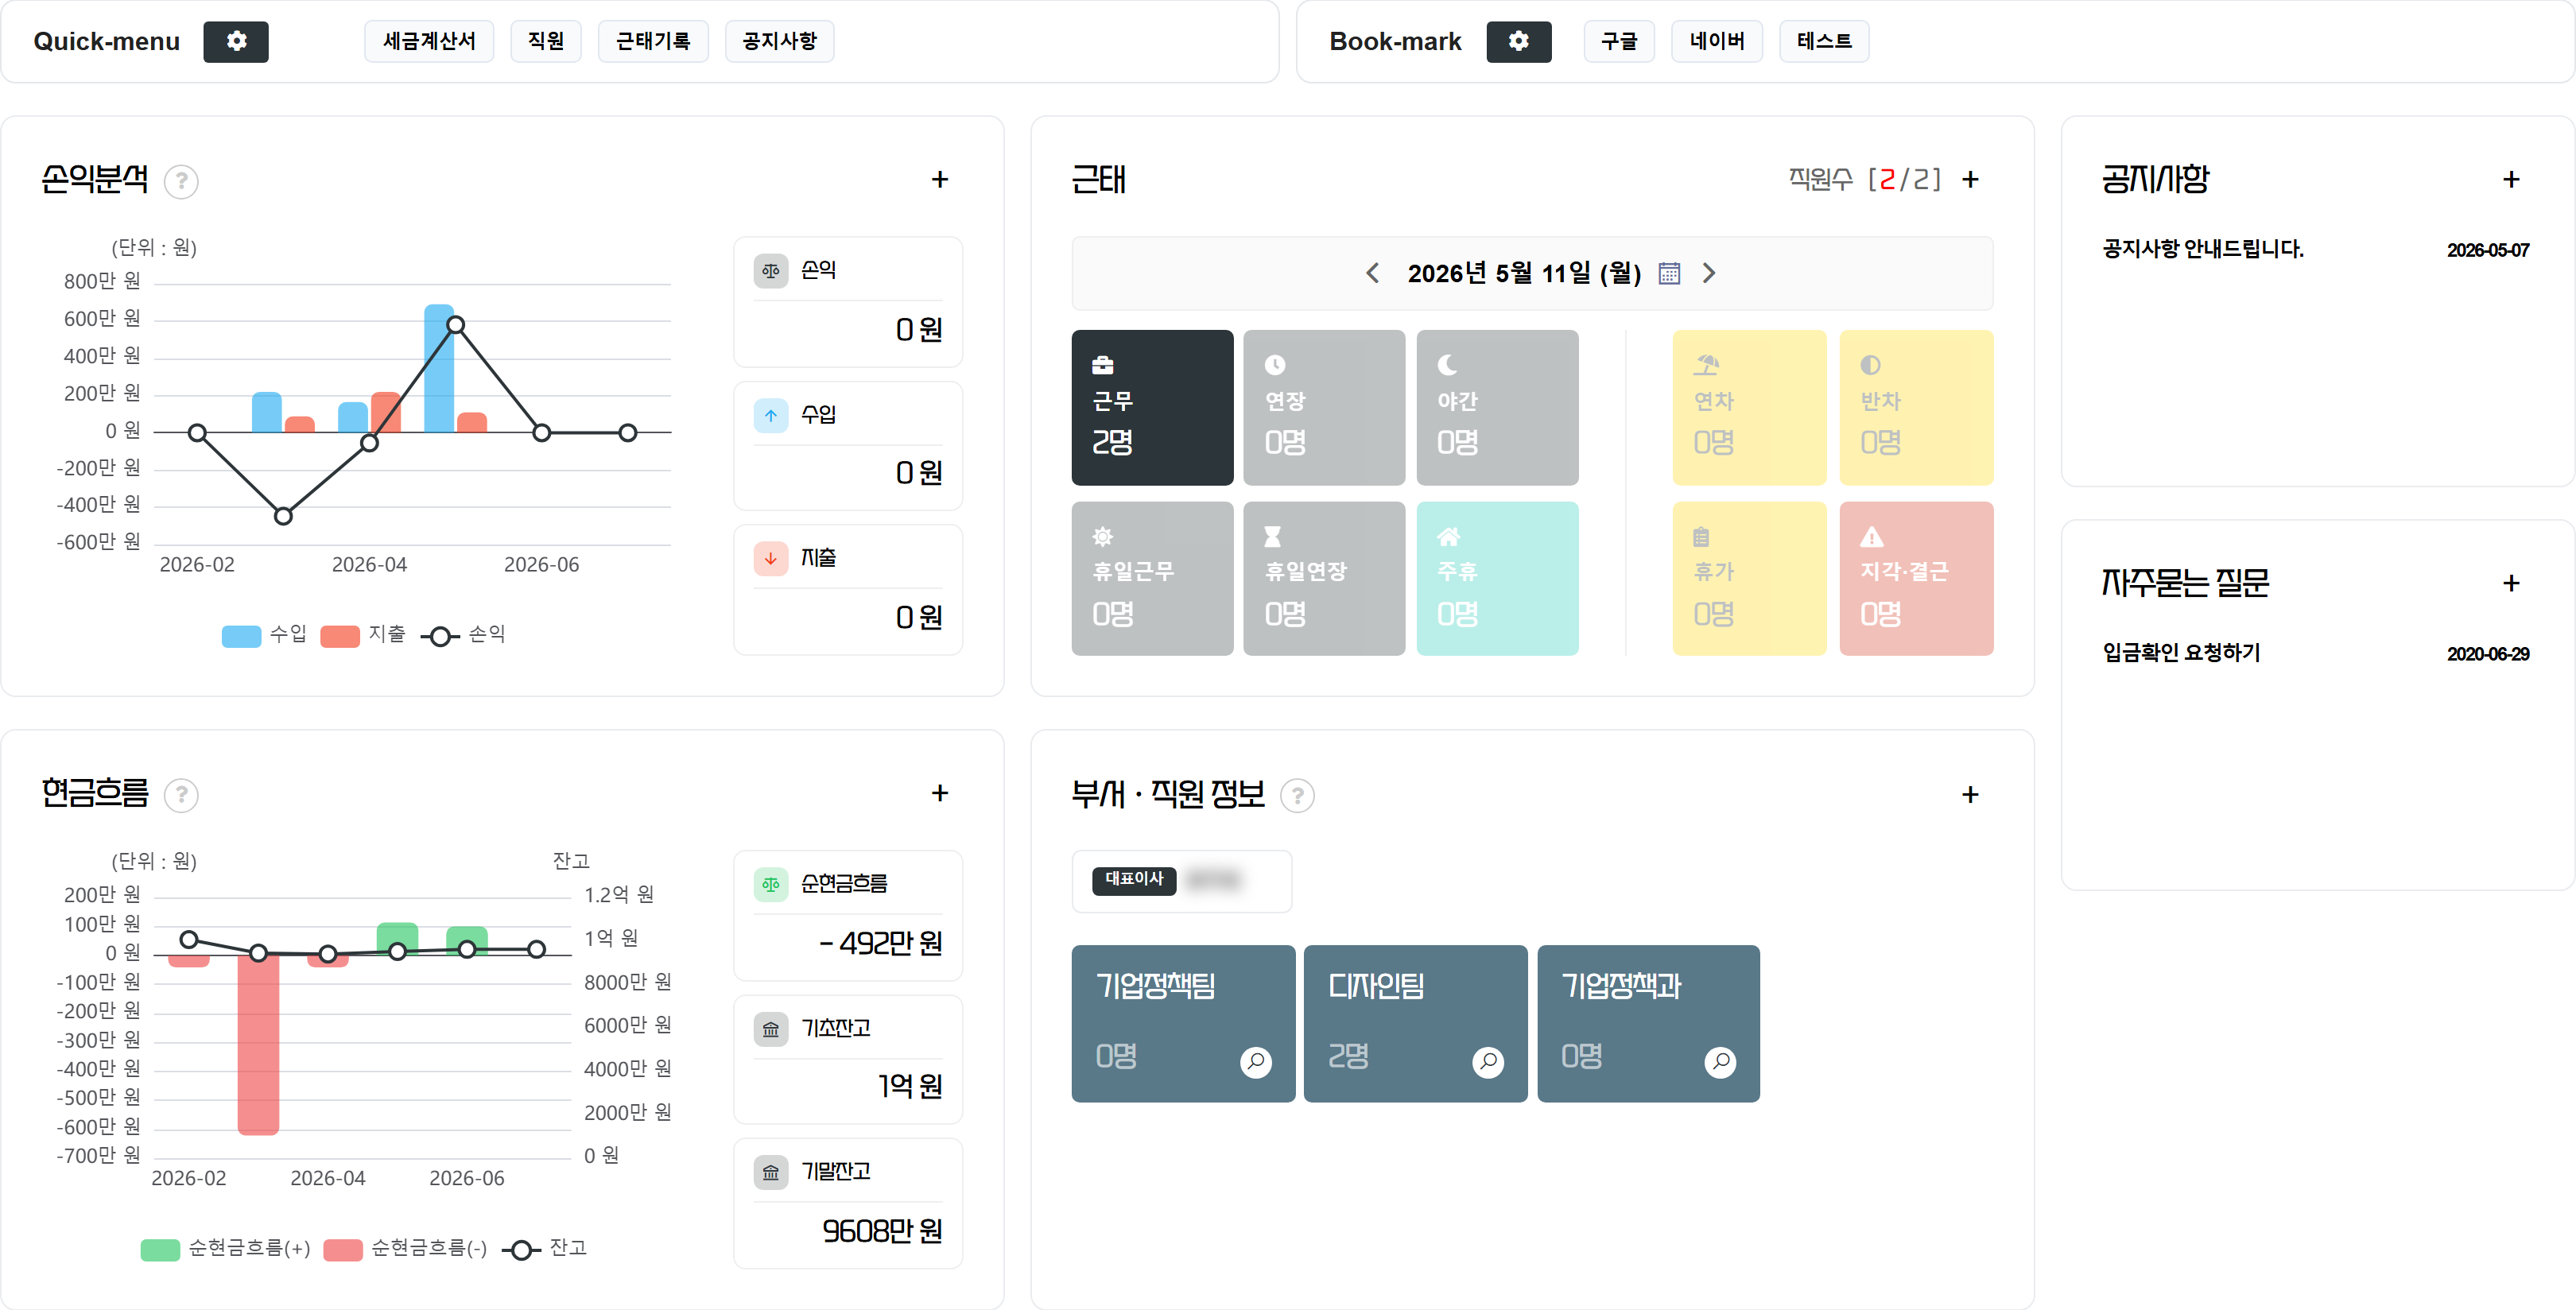Open the 네이버 bookmark
This screenshot has width=2576, height=1310.
[1717, 42]
